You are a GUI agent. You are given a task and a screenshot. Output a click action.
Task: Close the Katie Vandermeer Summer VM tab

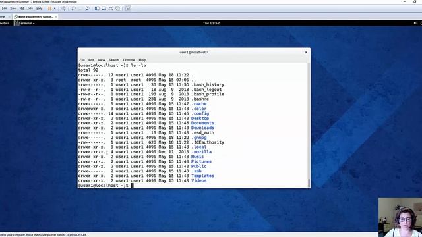56,16
